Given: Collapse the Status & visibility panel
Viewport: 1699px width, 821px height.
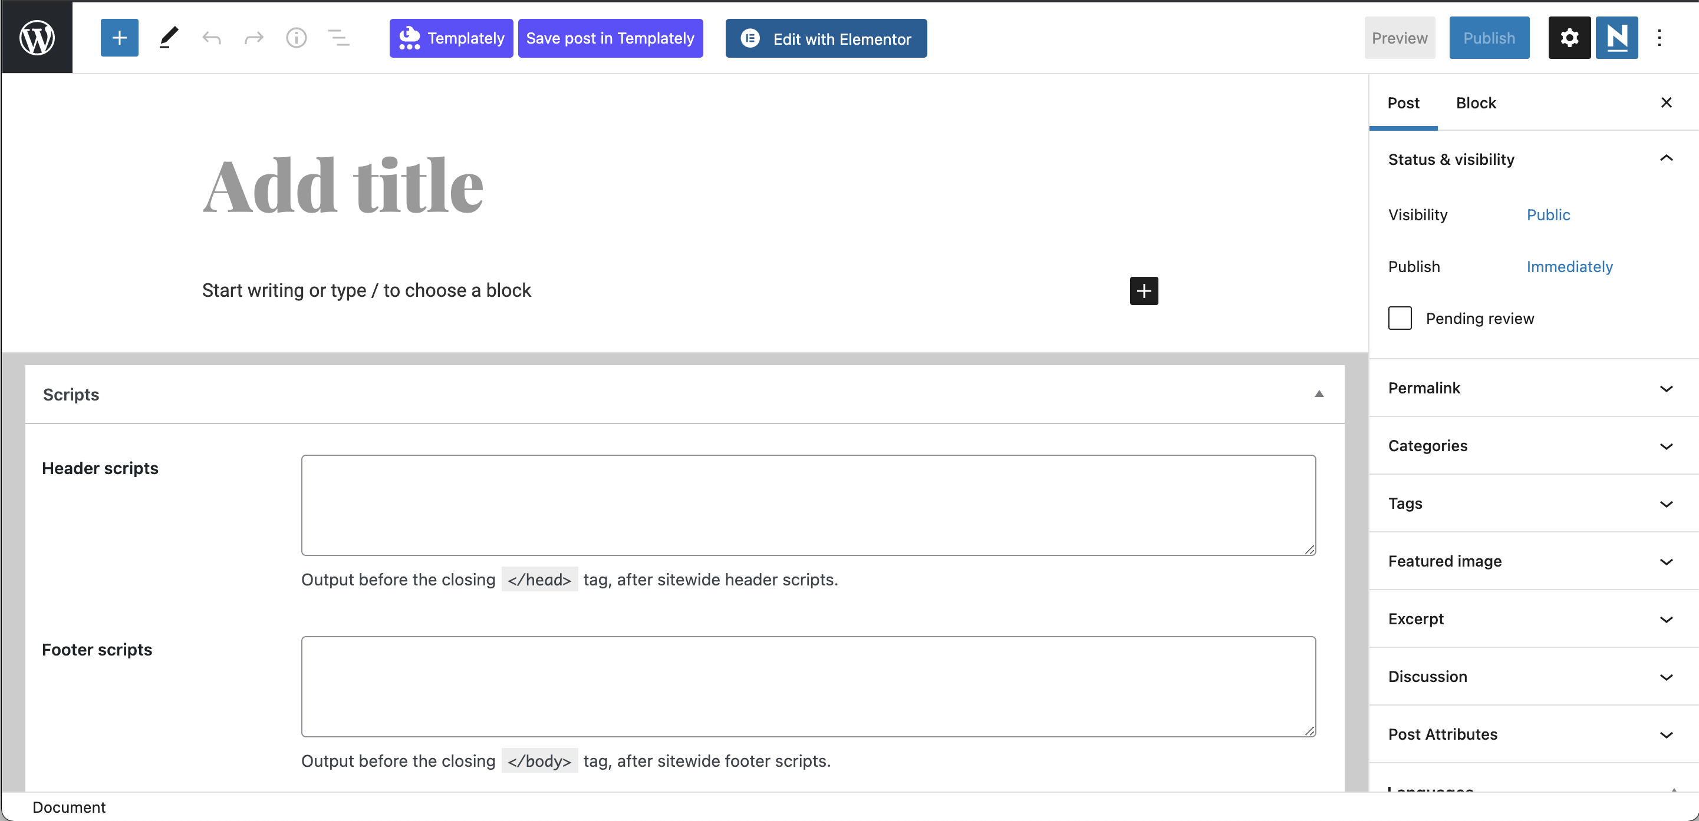Looking at the screenshot, I should click(x=1666, y=159).
